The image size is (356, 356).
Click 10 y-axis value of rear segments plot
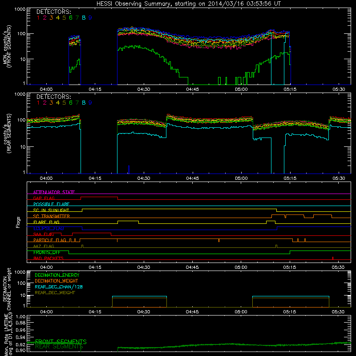pos(23,147)
